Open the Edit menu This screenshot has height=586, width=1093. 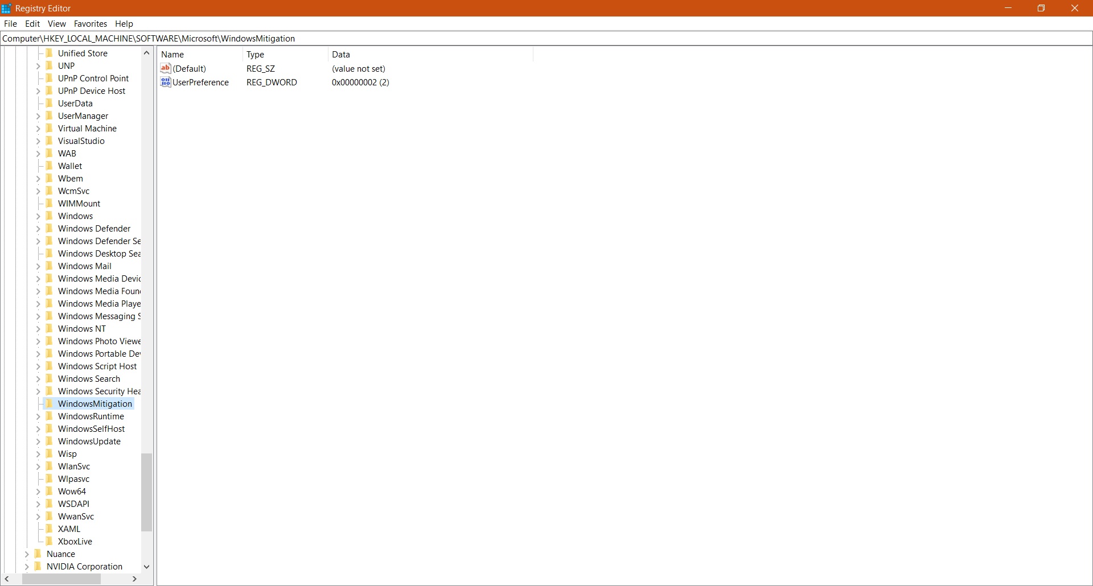32,24
